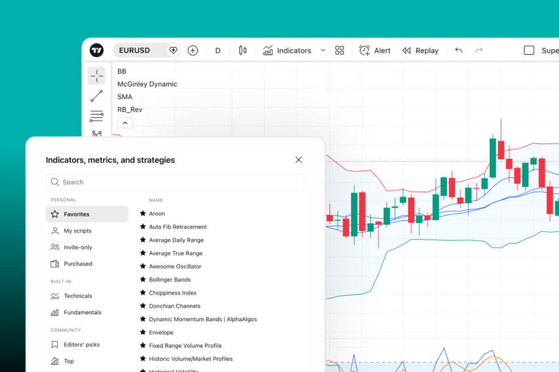Add the Fixed Range Volume Profile indicator
The height and width of the screenshot is (372, 559).
pos(186,345)
